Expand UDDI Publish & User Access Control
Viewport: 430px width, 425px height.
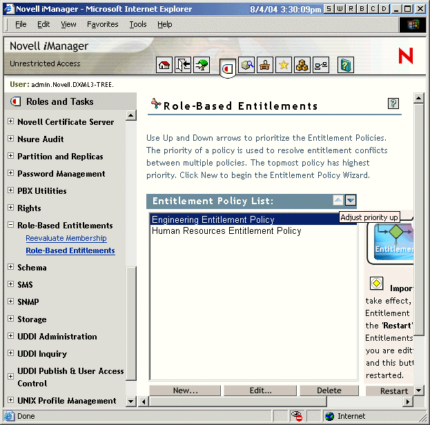[x=10, y=376]
